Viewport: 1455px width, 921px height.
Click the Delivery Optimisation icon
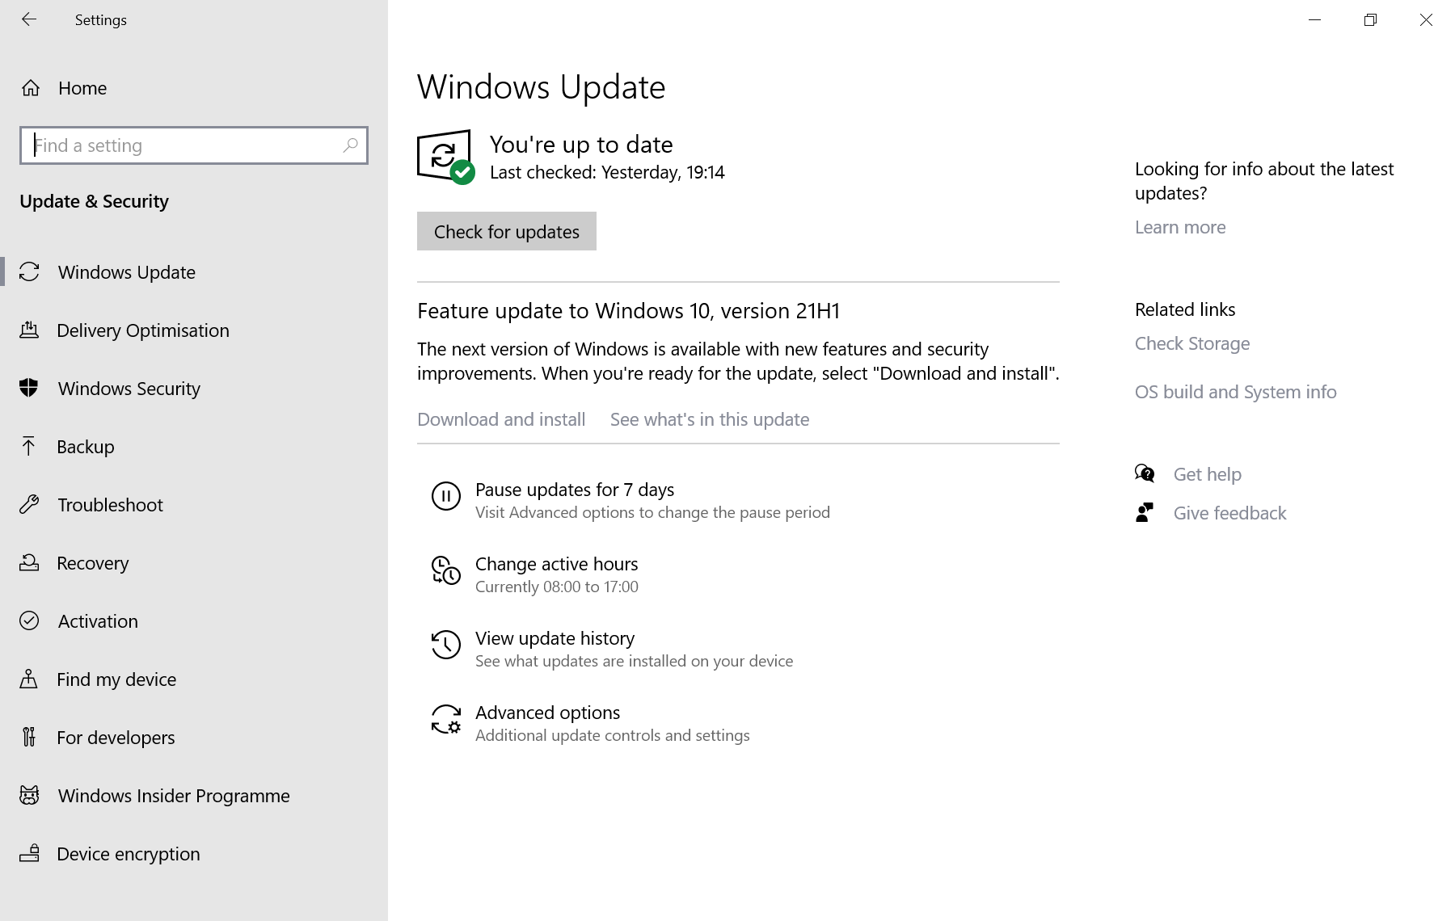[29, 330]
